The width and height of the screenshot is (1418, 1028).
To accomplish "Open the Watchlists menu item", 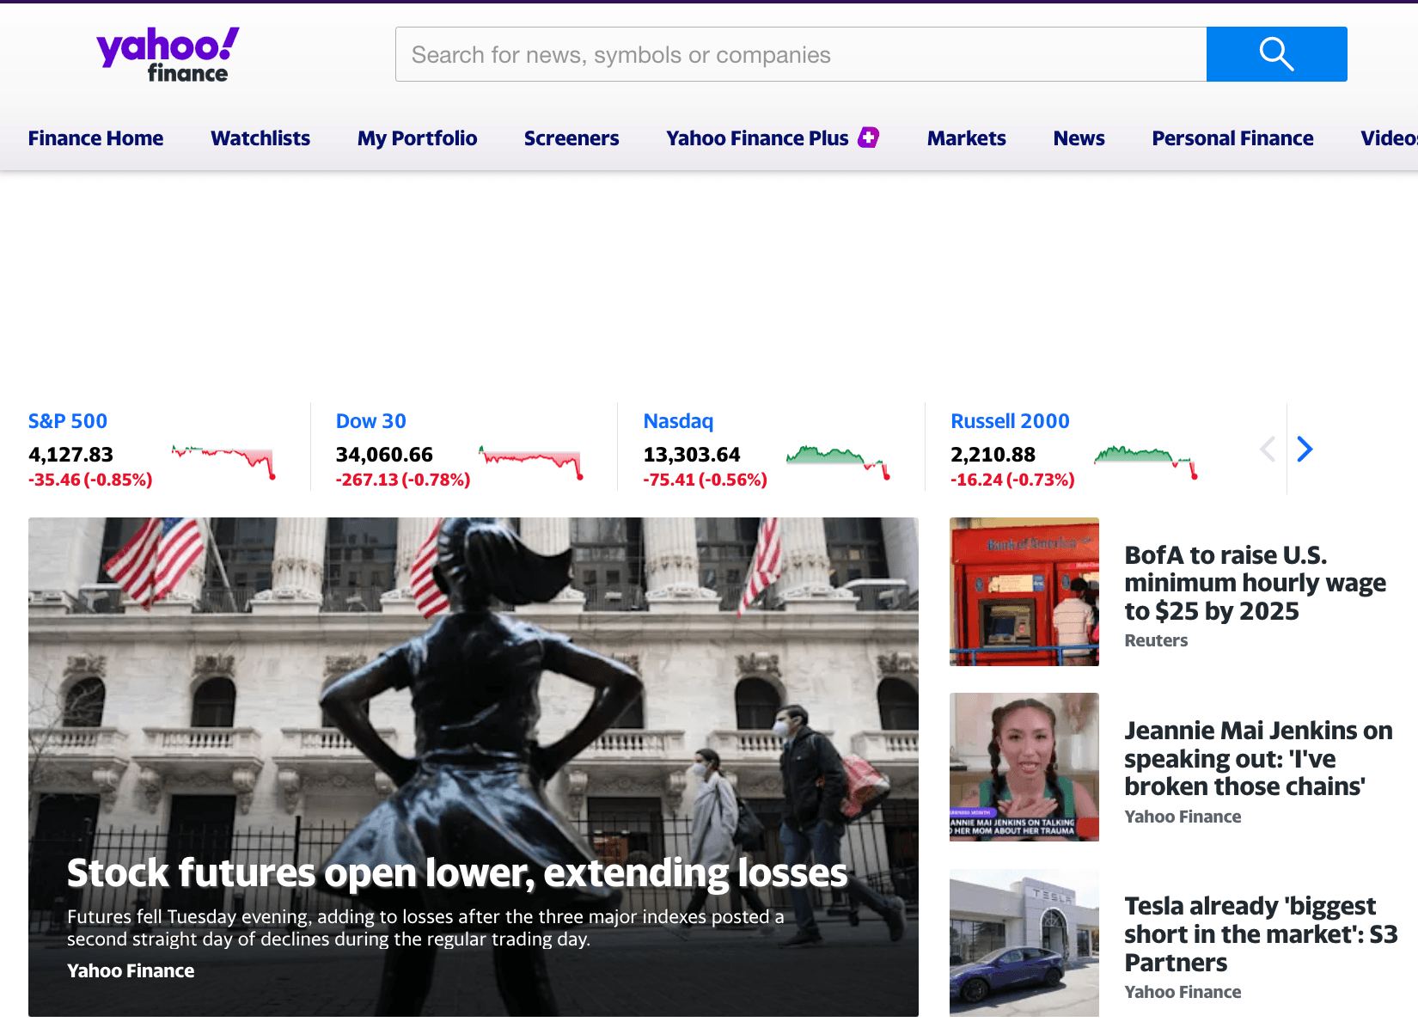I will pyautogui.click(x=260, y=138).
